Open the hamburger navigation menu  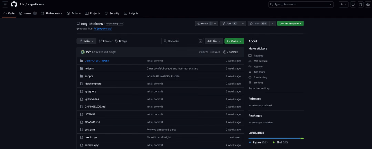[x=5, y=4]
